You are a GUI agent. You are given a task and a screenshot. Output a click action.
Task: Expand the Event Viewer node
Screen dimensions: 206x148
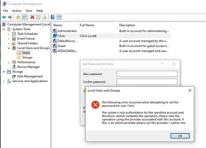click(9, 39)
